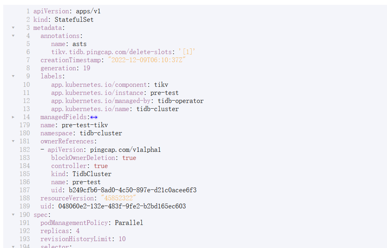Viewport: 387px width, 248px height.
Task: Expand the folded managedFields block arrow
Action: point(13,117)
